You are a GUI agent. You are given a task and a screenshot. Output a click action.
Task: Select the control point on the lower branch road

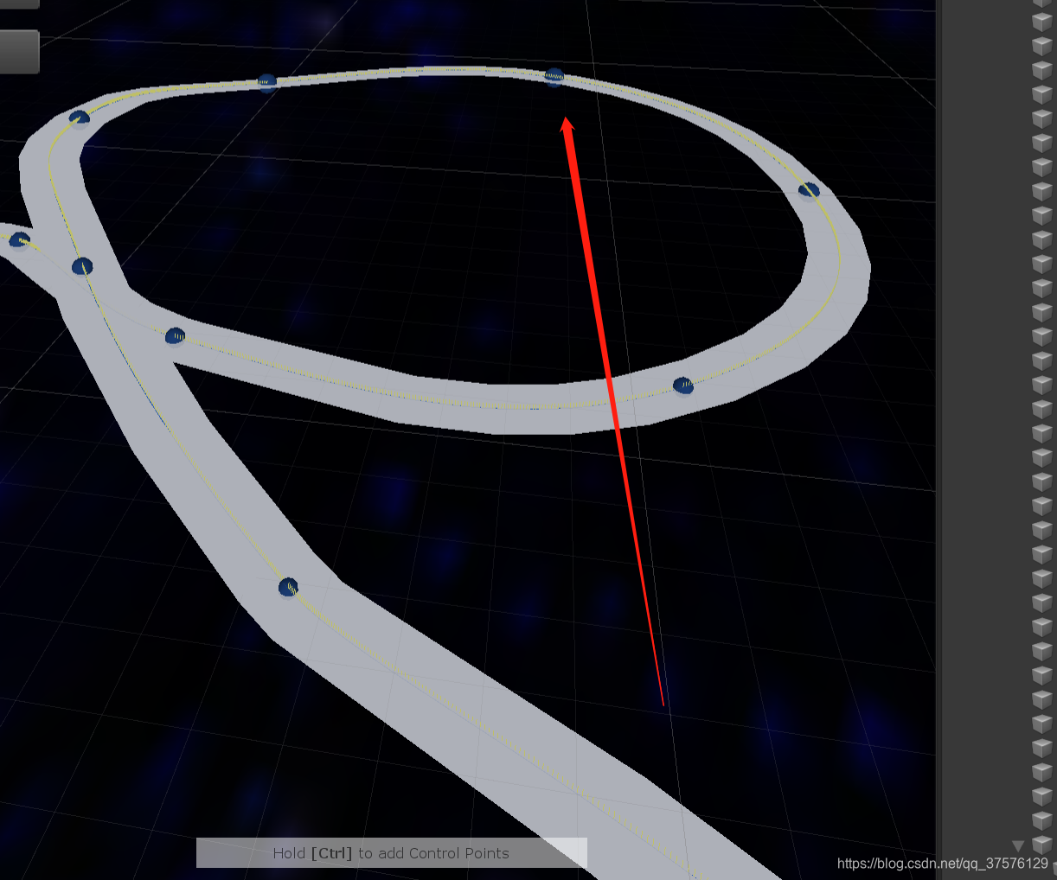coord(286,587)
